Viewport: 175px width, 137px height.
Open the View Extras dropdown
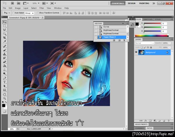pos(26,3)
